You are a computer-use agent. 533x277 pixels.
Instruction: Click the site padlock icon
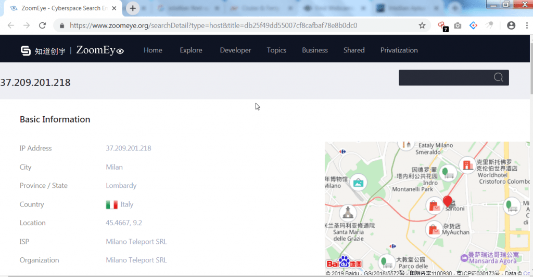[x=62, y=25]
